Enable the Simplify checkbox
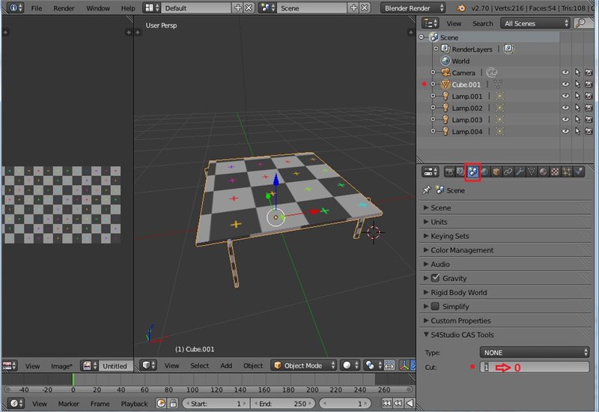Viewport: 599px width, 412px height. (x=435, y=306)
